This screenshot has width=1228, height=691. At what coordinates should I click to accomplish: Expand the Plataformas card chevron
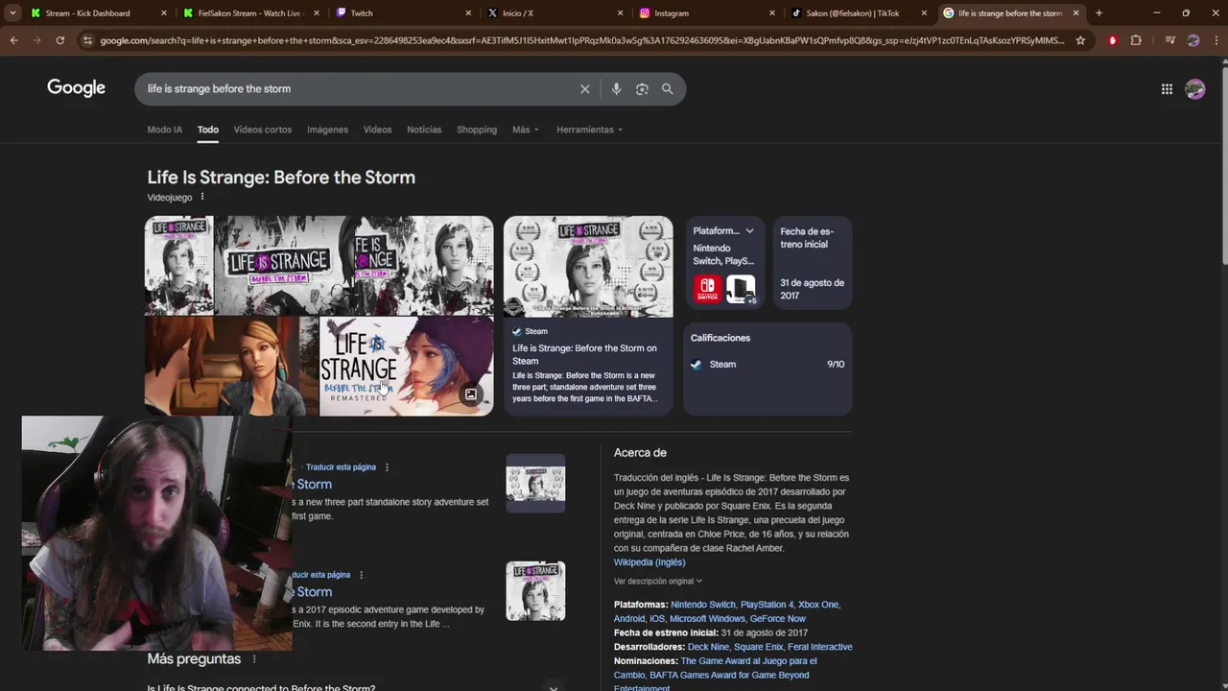[749, 230]
